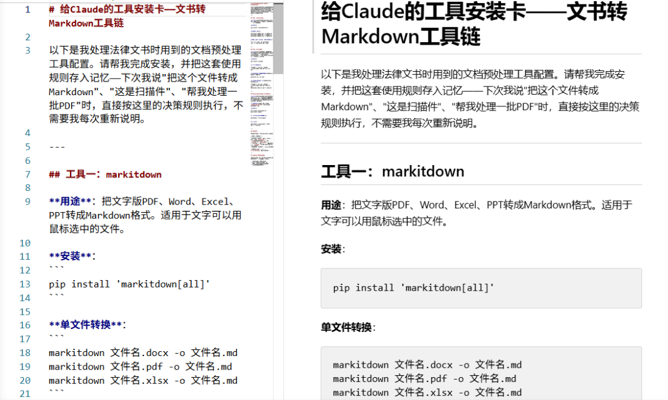This screenshot has width=668, height=400.
Task: Click the bold '单文件转换' label in preview
Action: (x=348, y=327)
